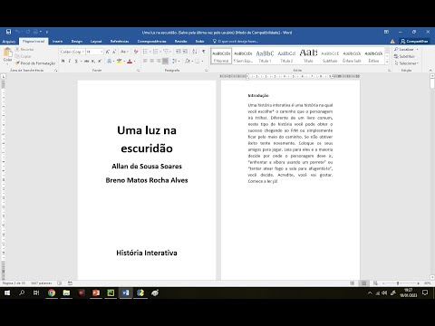The height and width of the screenshot is (326, 435).
Task: Open the Arquivo menu
Action: coord(9,42)
